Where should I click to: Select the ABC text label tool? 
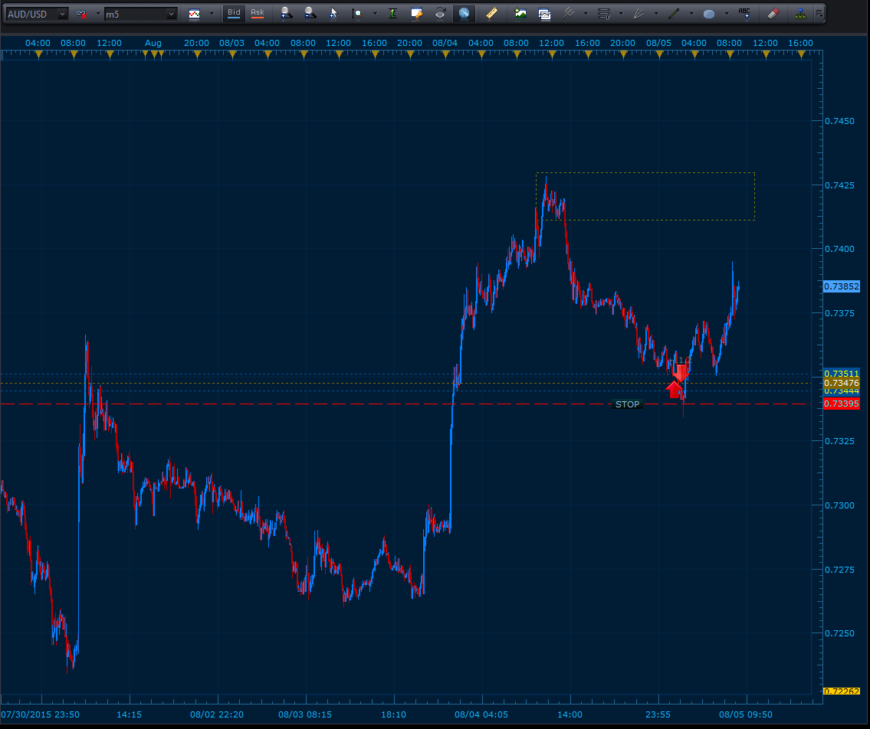[744, 13]
